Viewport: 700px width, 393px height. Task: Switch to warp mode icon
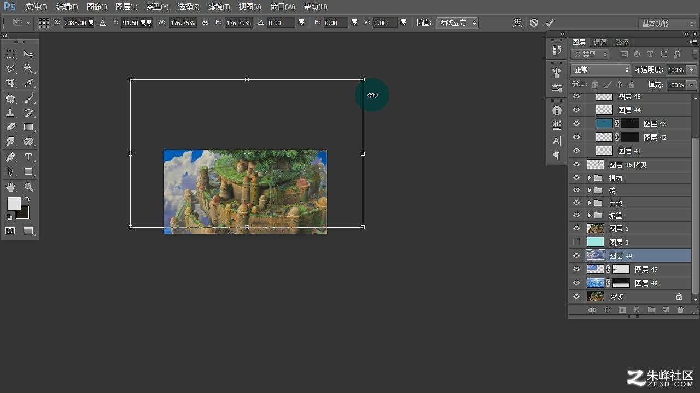click(x=517, y=23)
